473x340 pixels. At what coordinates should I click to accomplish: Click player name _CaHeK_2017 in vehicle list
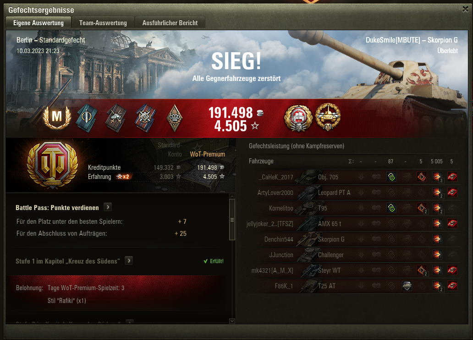276,177
